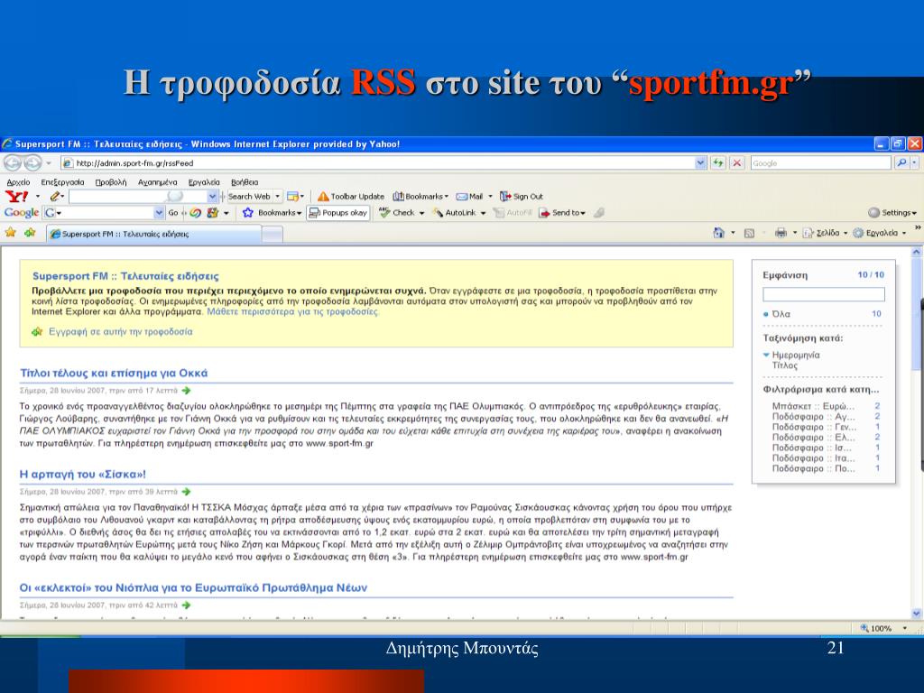
Task: Click the AutoFill toolbar button
Action: pos(513,213)
